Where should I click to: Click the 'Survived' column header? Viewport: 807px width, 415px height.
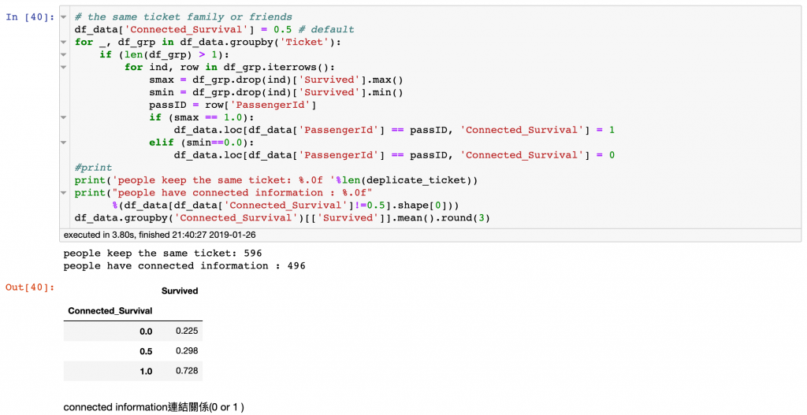180,291
